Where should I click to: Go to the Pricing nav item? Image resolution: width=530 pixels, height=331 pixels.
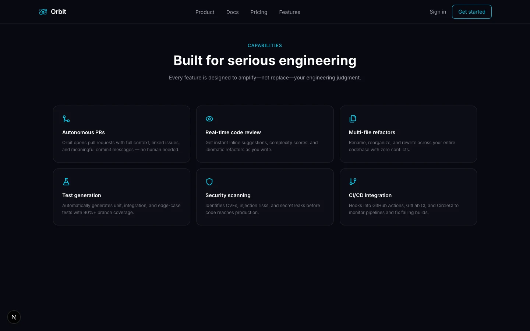[259, 12]
